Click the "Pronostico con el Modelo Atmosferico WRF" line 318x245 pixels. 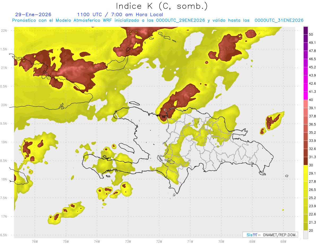pyautogui.click(x=158, y=20)
